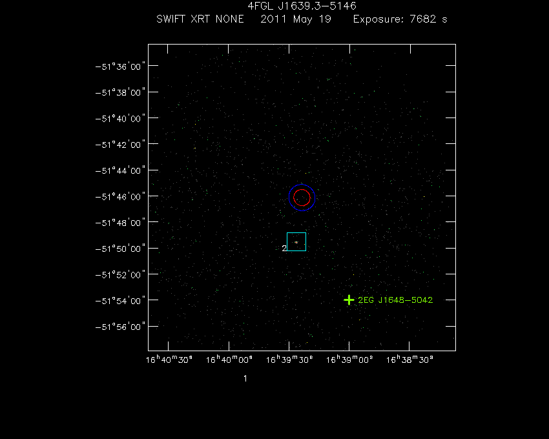Click declination label -51°50'00"
Image resolution: width=549 pixels, height=439 pixels.
120,249
